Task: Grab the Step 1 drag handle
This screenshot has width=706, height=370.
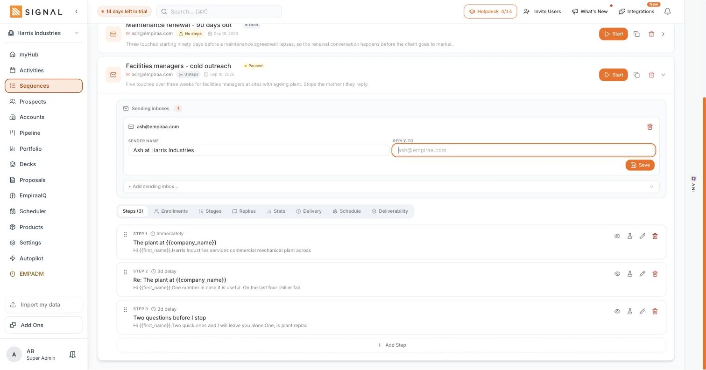Action: click(125, 234)
